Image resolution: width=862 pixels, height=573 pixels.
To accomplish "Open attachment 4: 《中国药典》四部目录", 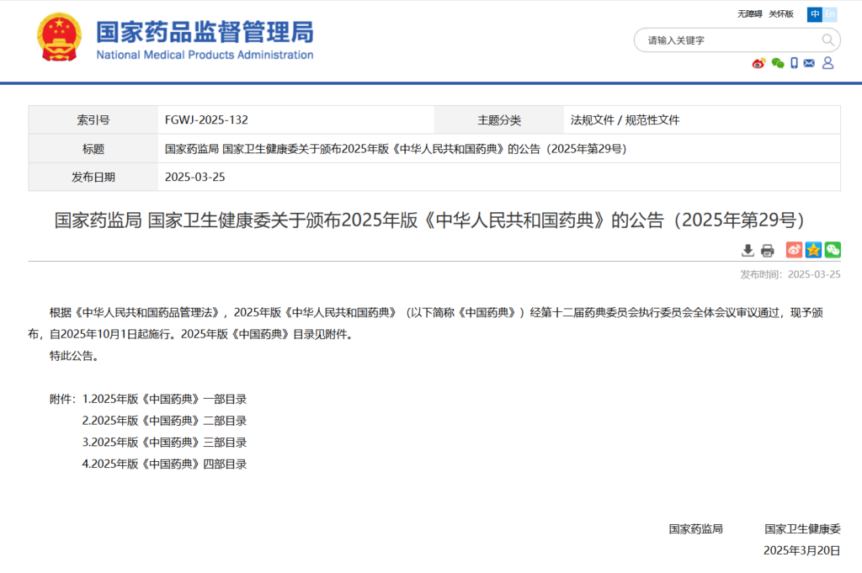I will (x=164, y=464).
